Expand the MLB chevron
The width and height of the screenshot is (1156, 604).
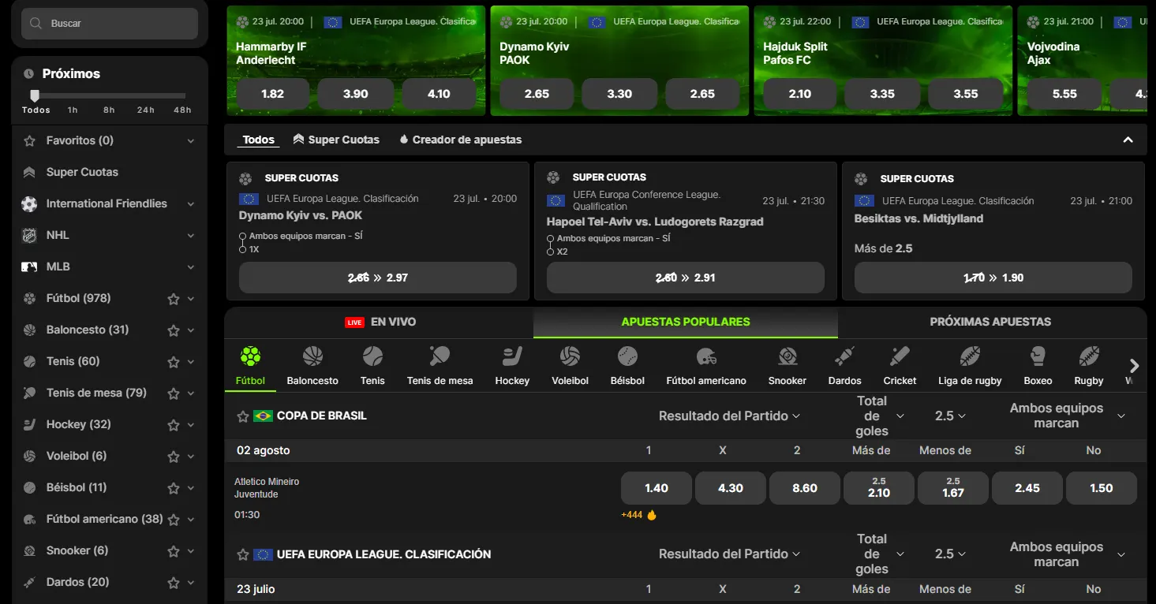[x=191, y=267]
